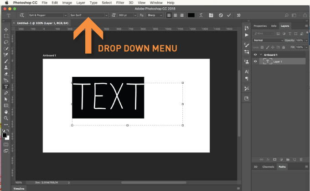Collapse the Artboard 1 layer group
The height and width of the screenshot is (191, 310).
[x=261, y=55]
